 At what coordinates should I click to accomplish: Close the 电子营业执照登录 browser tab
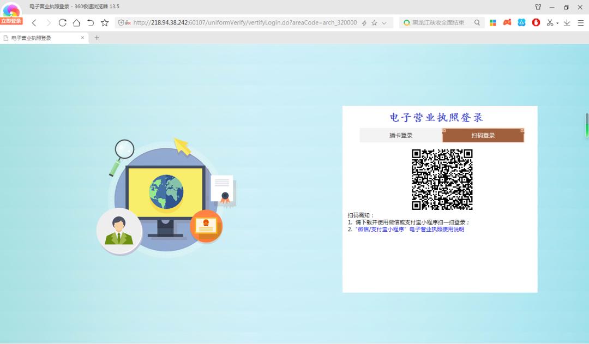83,38
